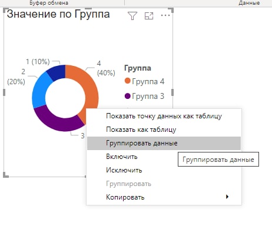Click the right-middle resize handle of the visual
Viewport: 272px width, 239px height.
click(x=173, y=92)
